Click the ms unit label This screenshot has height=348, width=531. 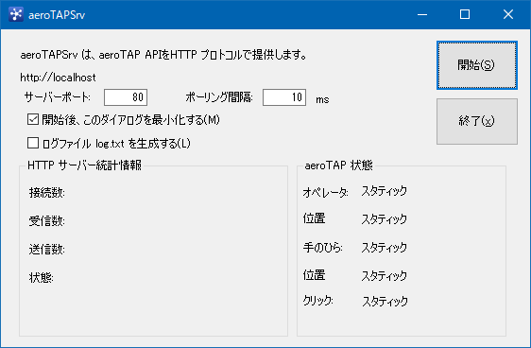click(x=322, y=99)
